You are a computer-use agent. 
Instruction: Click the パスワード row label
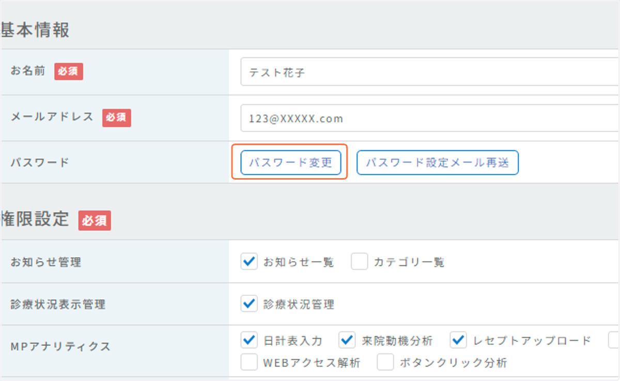pyautogui.click(x=40, y=163)
